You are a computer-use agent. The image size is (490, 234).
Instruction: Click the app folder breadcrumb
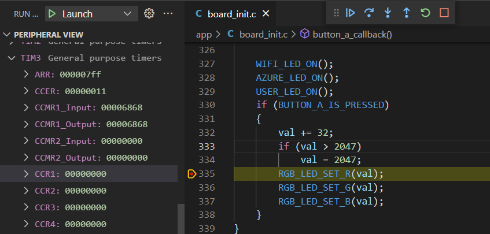(204, 35)
